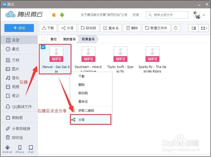Click the refresh icon in the toolbar

click(x=176, y=28)
